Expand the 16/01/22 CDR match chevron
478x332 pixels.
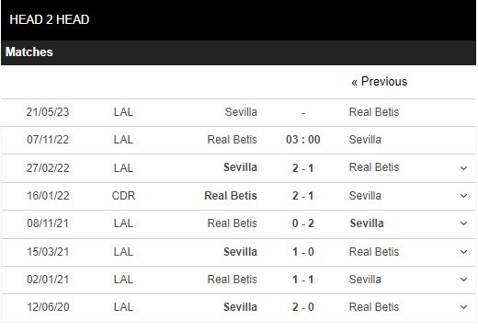[x=463, y=196]
